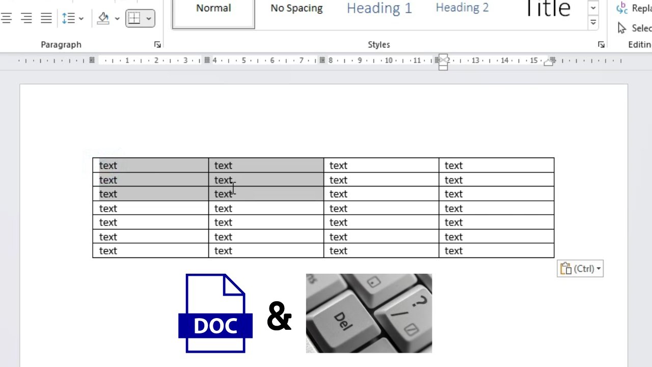The width and height of the screenshot is (652, 367).
Task: Click the table column marker near ruler 8
Action: click(322, 60)
